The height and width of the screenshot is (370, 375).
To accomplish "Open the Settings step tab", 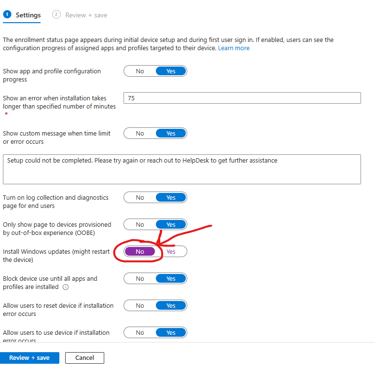I will (x=28, y=15).
